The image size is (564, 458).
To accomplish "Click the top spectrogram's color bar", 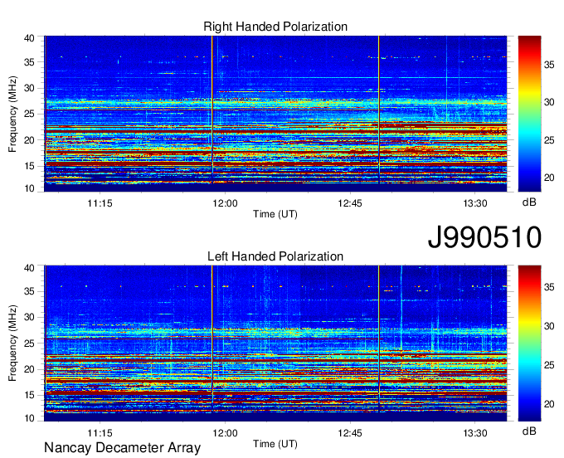I will coord(529,114).
